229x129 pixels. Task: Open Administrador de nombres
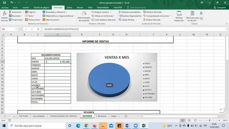(84, 16)
